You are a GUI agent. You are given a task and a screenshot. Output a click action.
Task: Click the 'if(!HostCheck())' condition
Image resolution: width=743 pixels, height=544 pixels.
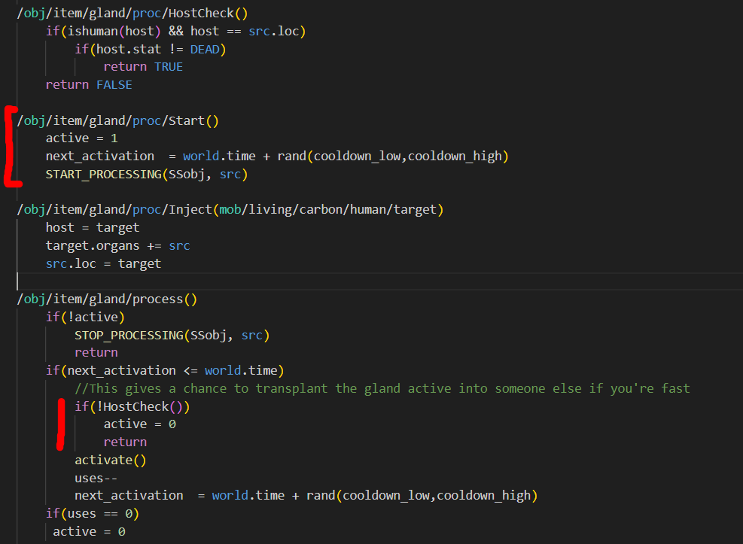(132, 407)
